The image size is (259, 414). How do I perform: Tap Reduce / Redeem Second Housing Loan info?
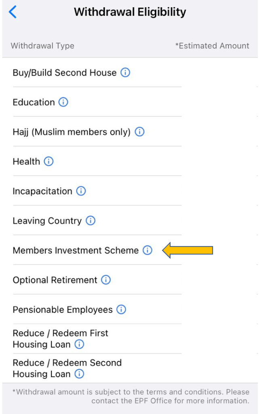[x=80, y=374]
